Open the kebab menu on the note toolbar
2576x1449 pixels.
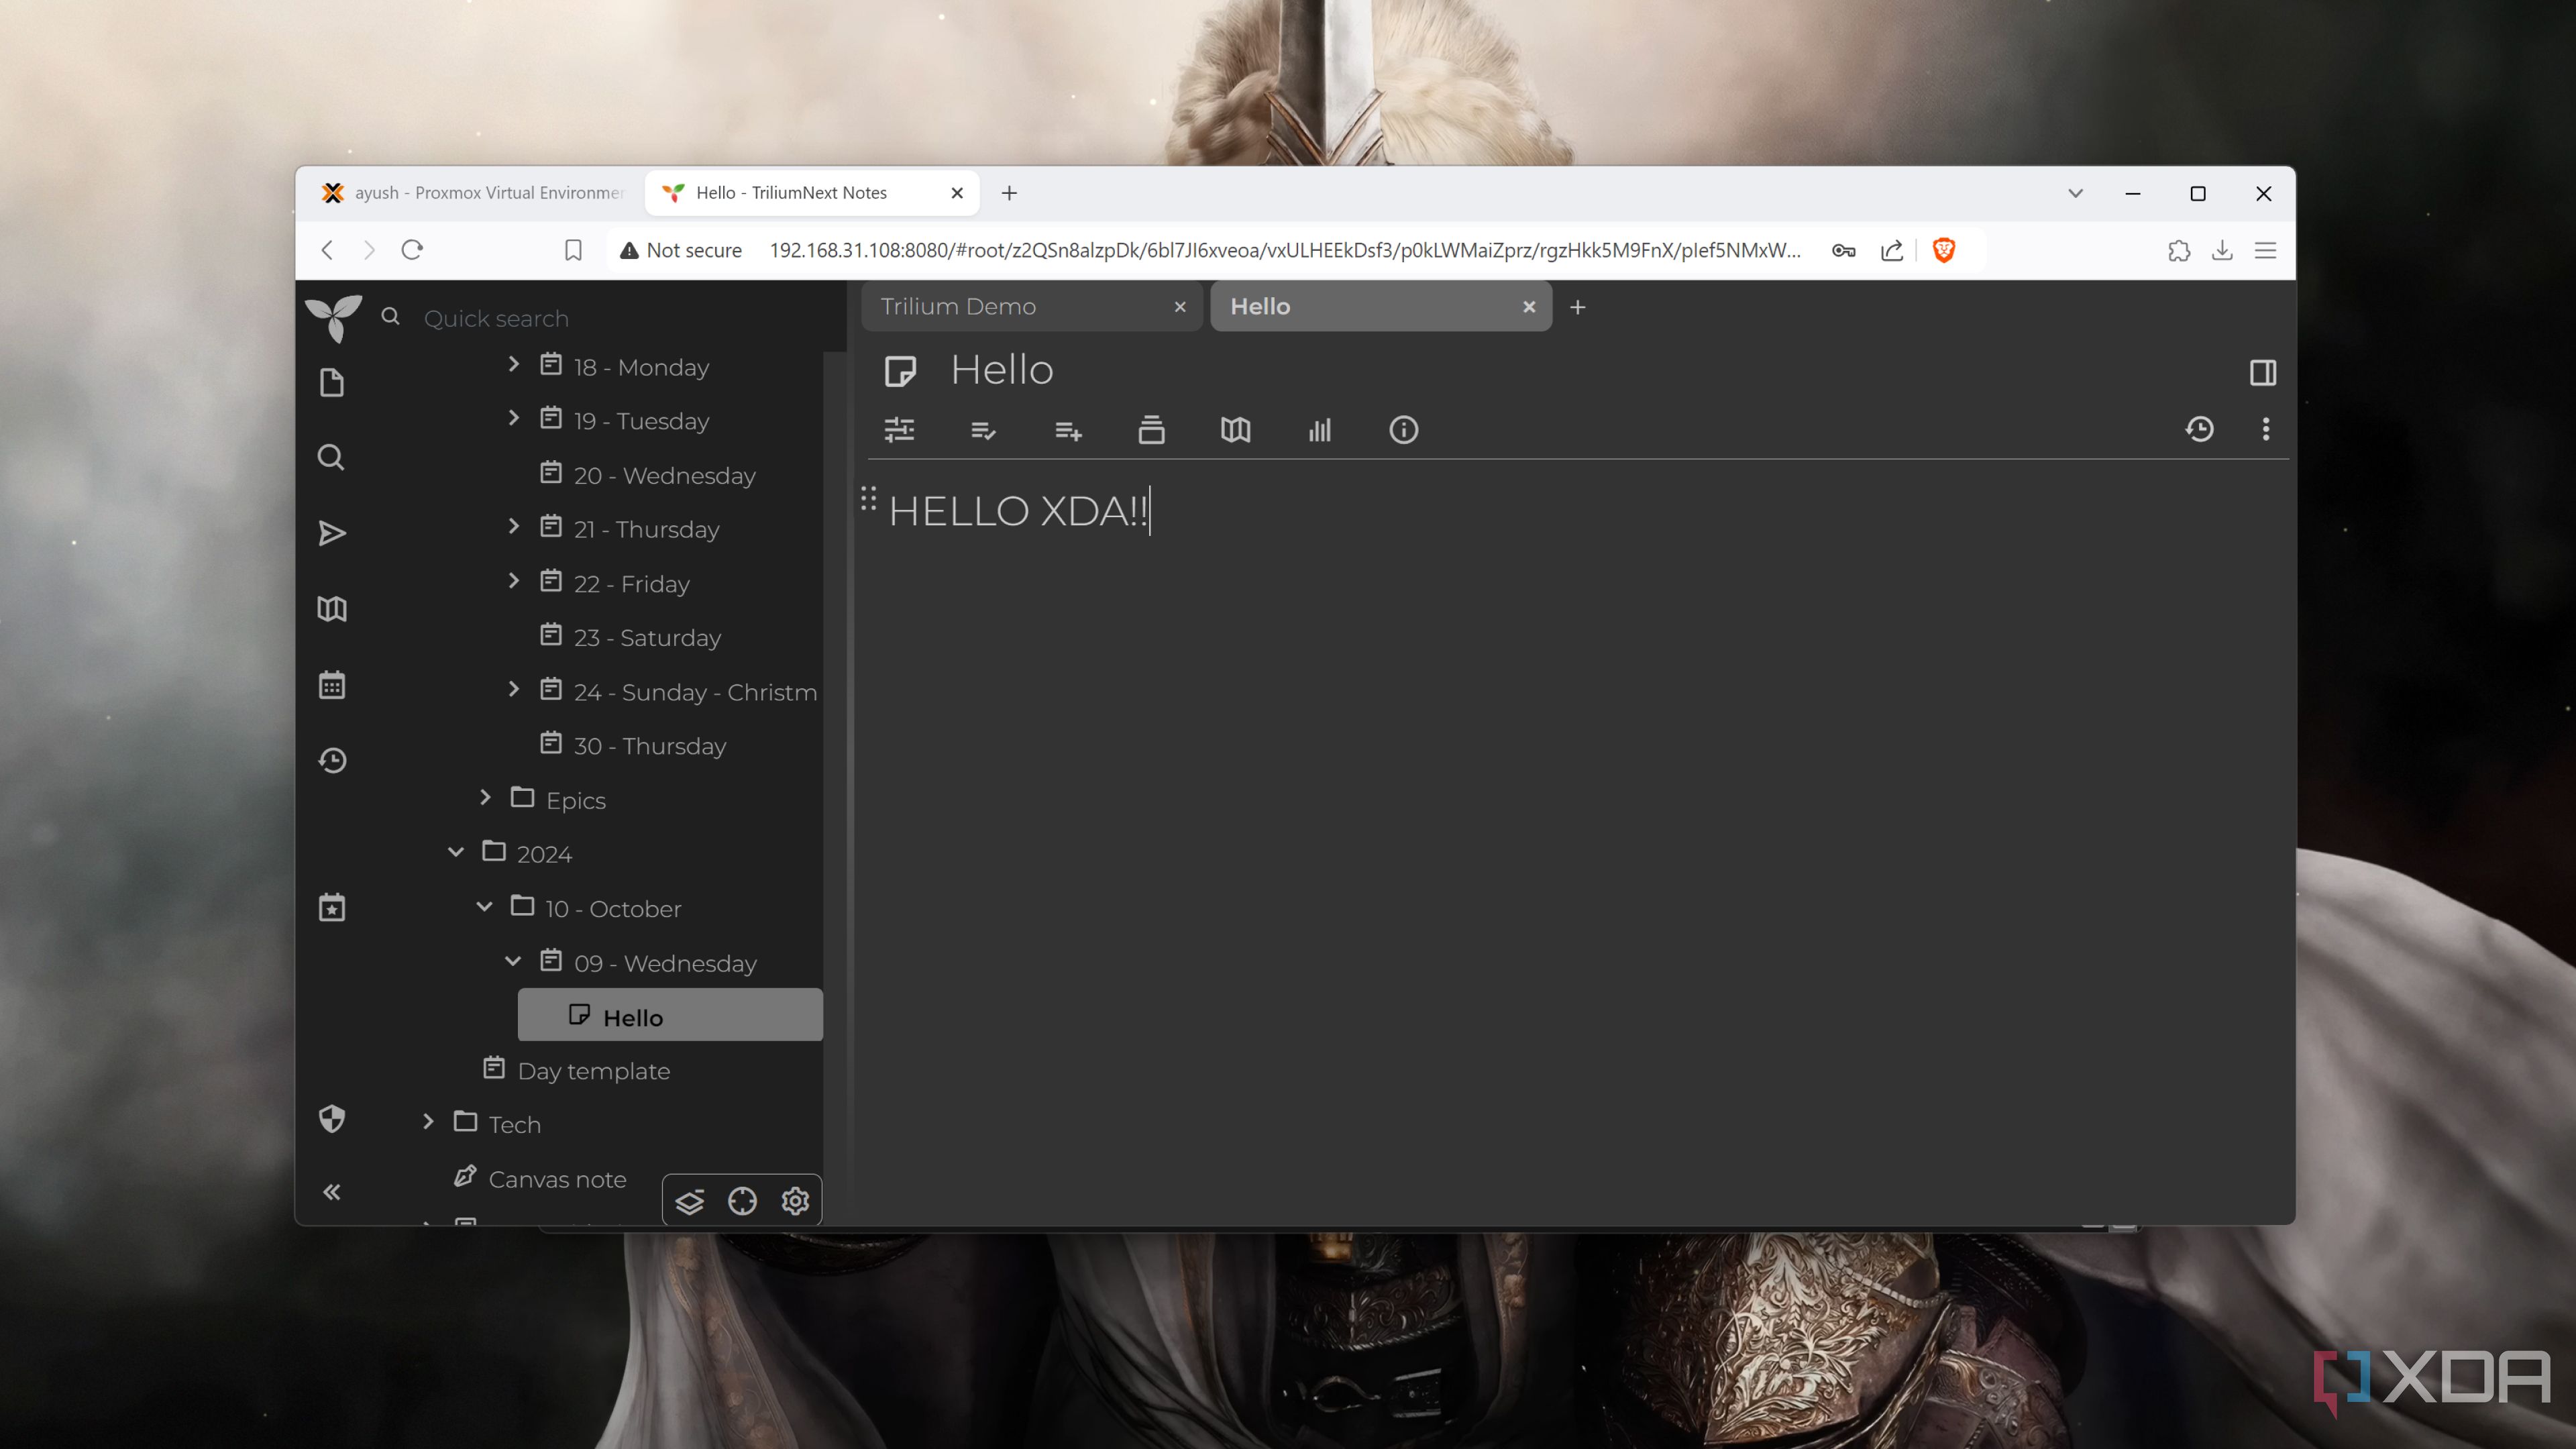point(2266,429)
